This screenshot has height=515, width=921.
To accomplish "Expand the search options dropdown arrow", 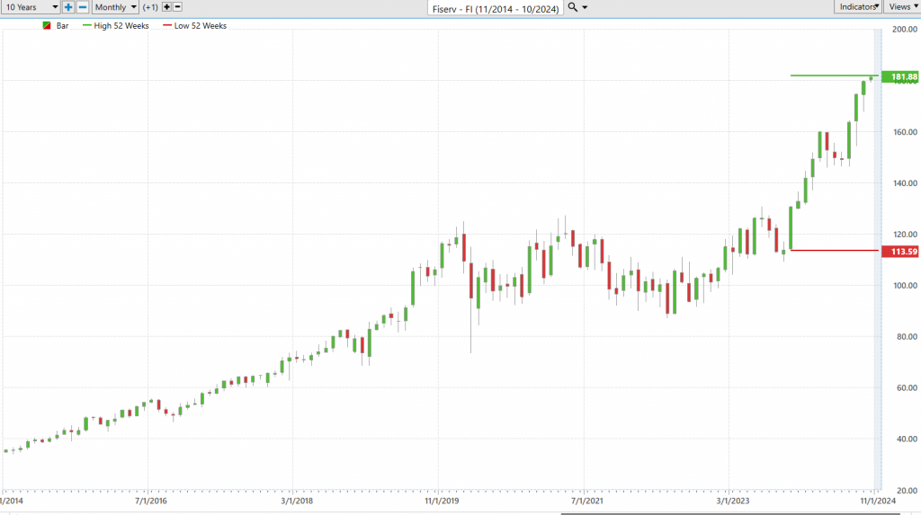I will pos(586,7).
